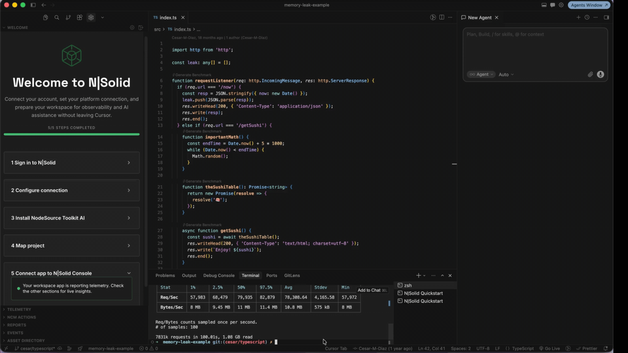Screen dimensions: 628x353
Task: Open the Source Control branch icon
Action: [x=68, y=18]
